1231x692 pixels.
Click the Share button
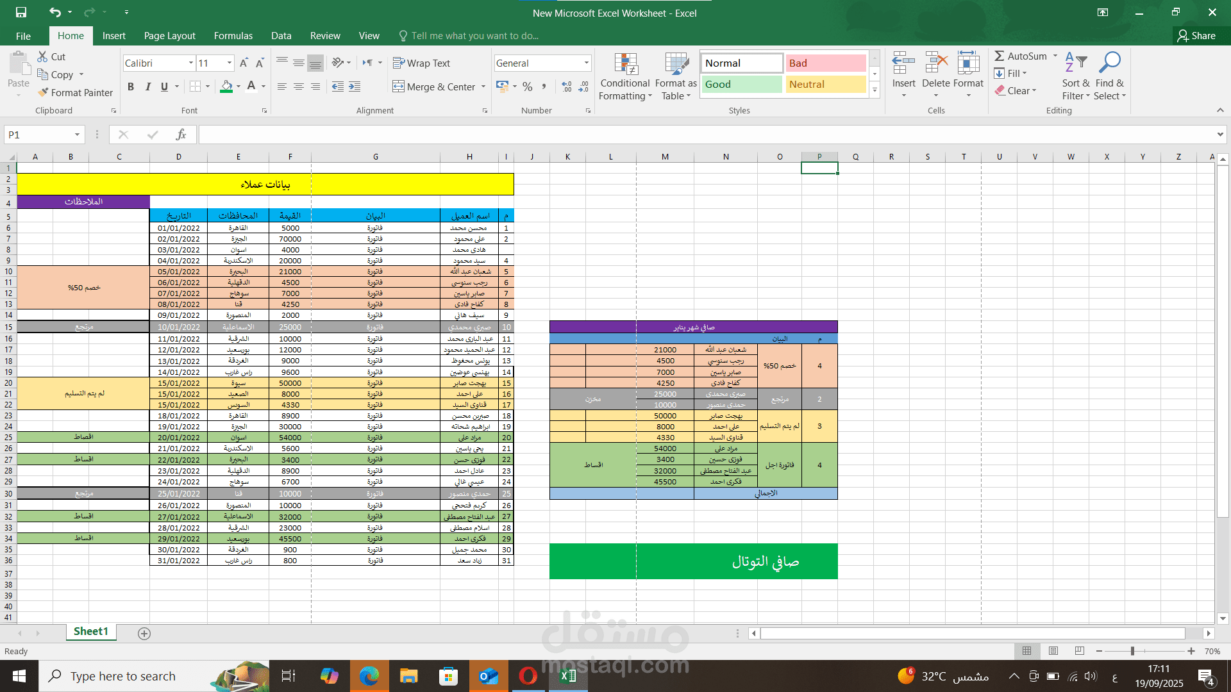1196,36
